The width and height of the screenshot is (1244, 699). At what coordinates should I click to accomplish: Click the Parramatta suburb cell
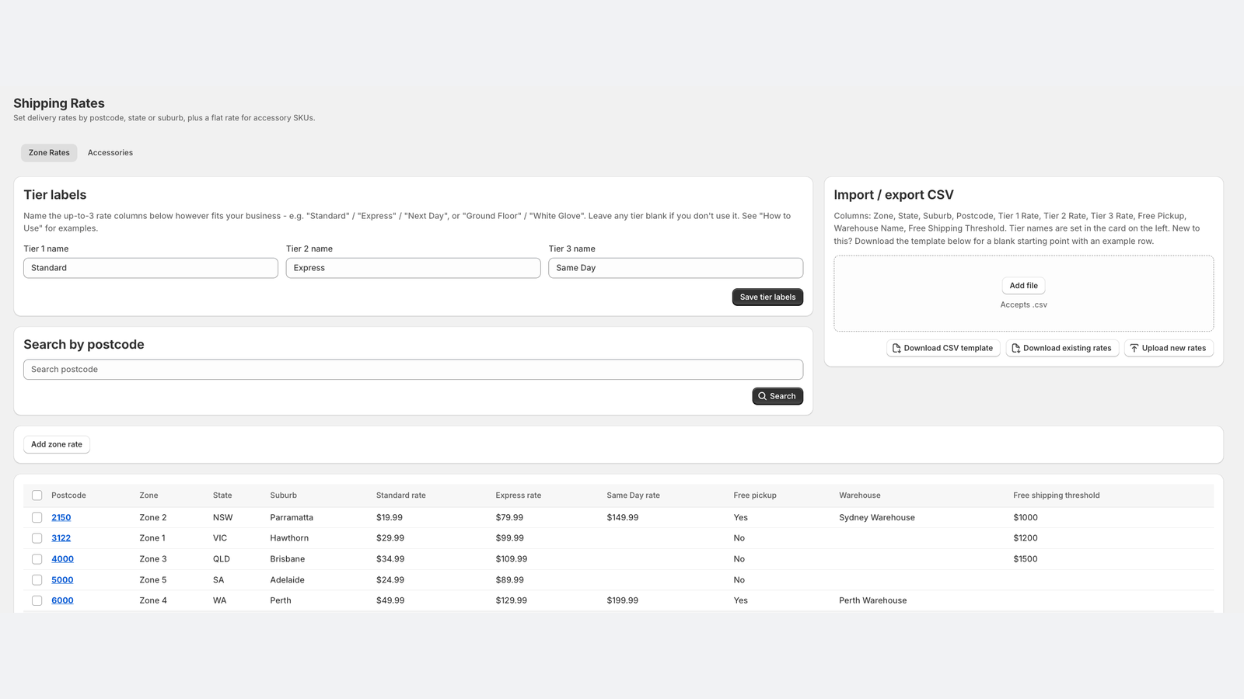tap(292, 517)
